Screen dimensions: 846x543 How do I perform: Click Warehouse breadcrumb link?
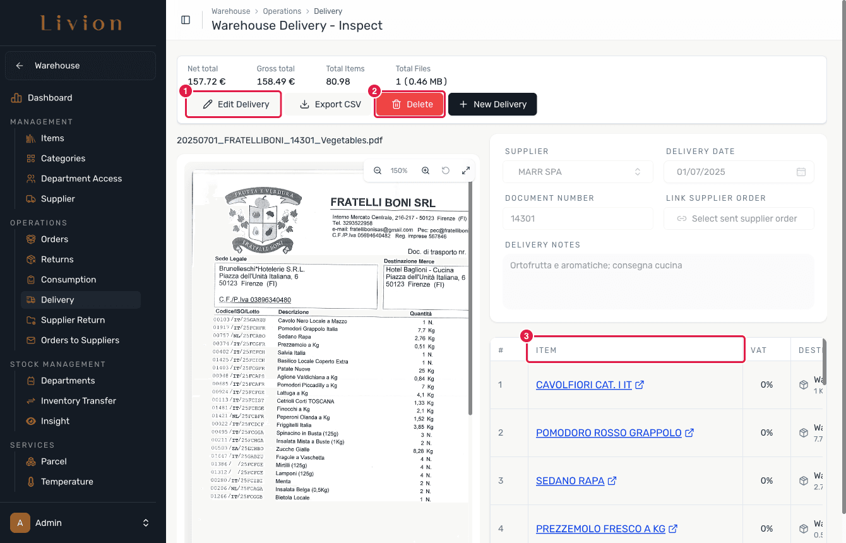pos(230,11)
